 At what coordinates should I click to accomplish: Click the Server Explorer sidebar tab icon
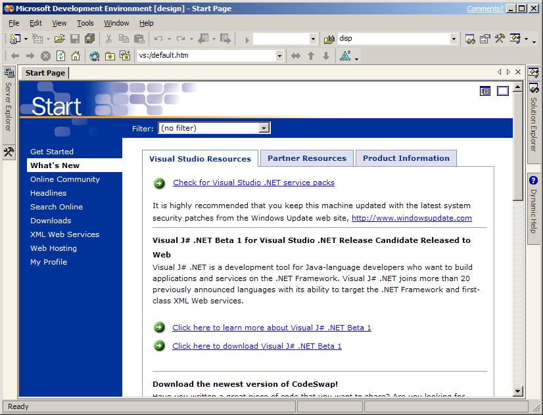coord(9,72)
